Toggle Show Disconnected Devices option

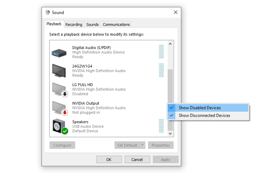(x=208, y=116)
